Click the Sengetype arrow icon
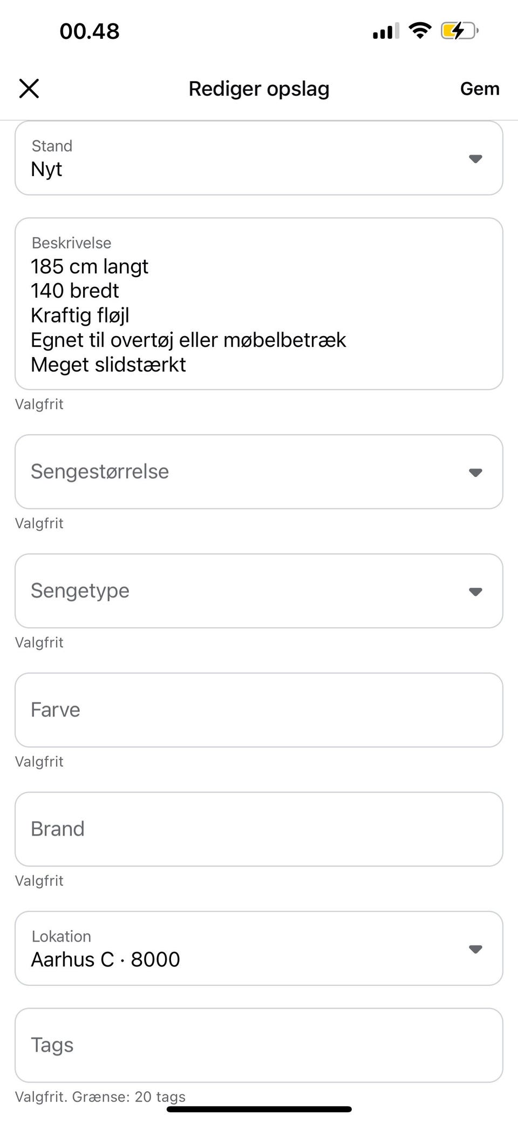The image size is (518, 1122). tap(475, 592)
